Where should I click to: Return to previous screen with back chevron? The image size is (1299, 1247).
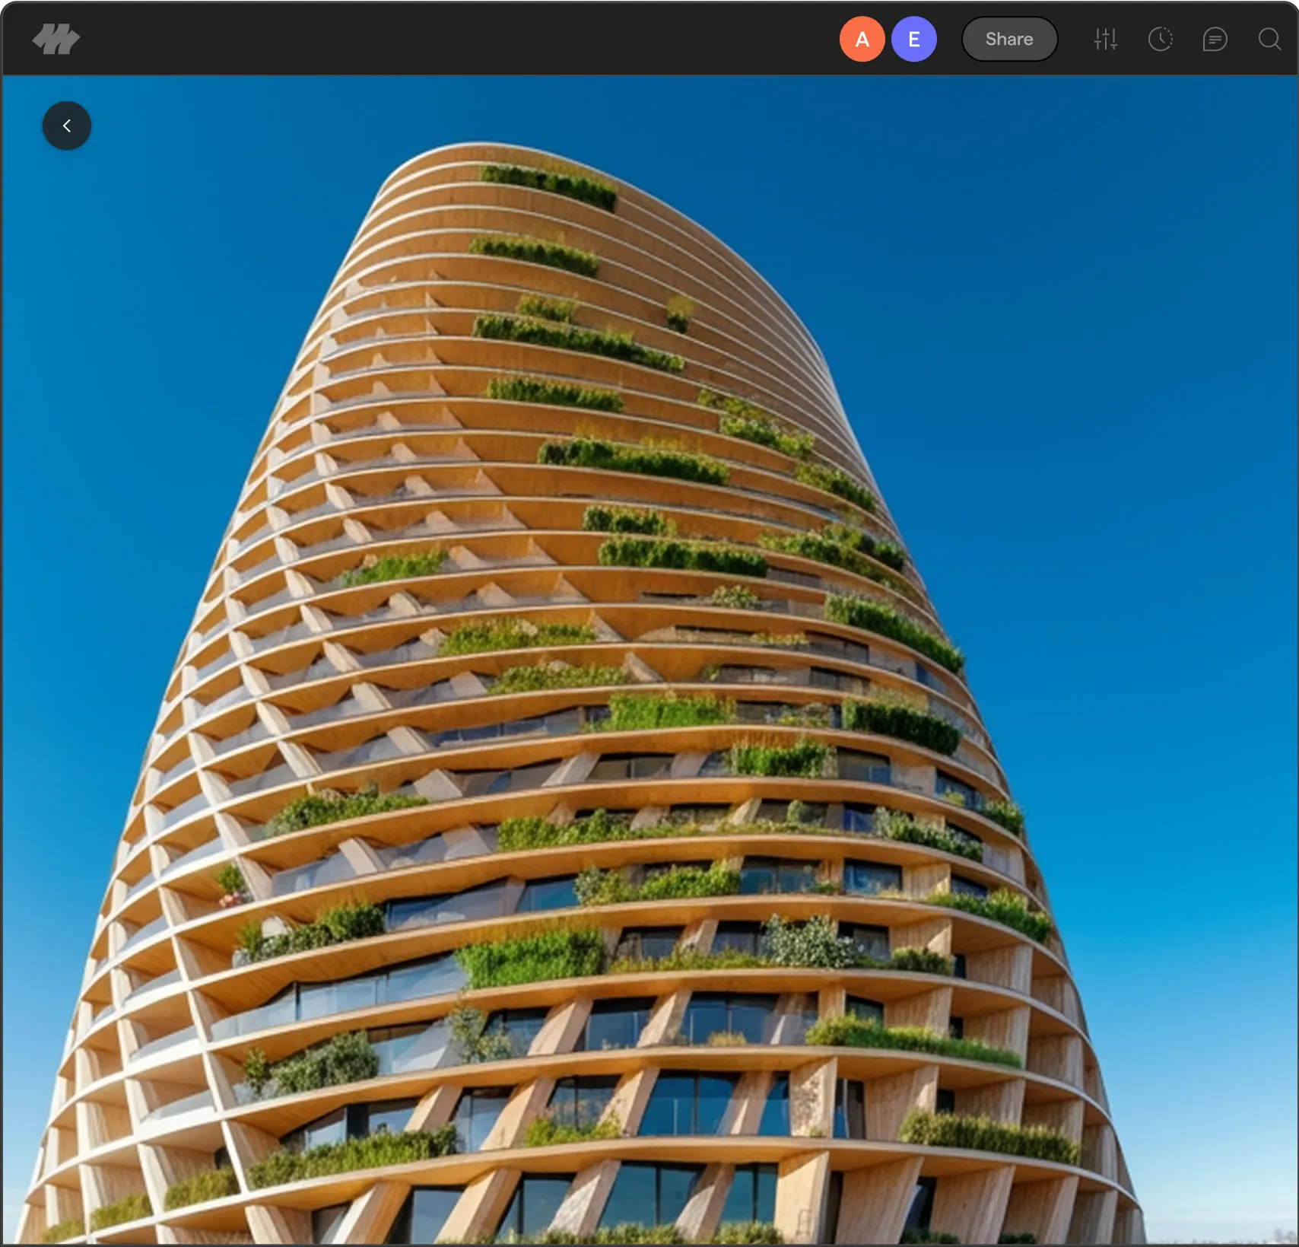(67, 126)
